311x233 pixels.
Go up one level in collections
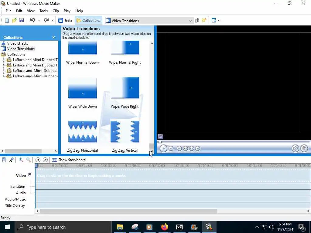tap(197, 20)
